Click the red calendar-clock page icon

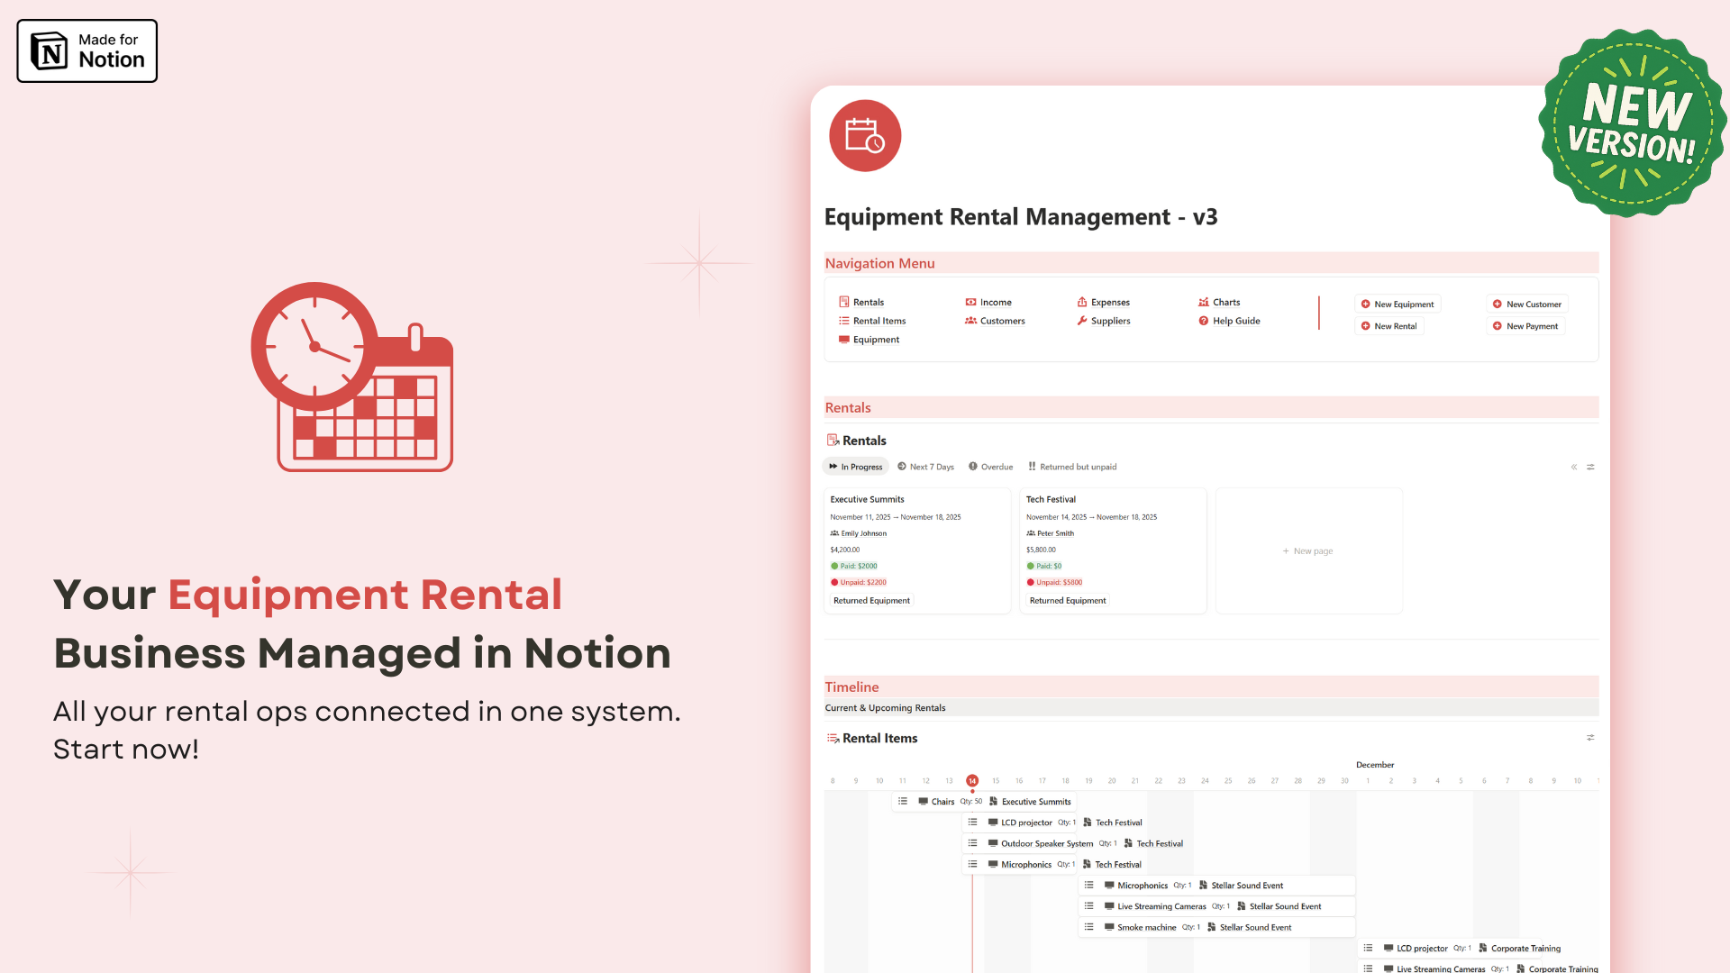point(865,135)
